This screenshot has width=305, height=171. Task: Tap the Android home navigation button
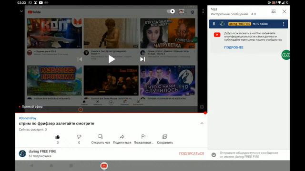[51, 166]
